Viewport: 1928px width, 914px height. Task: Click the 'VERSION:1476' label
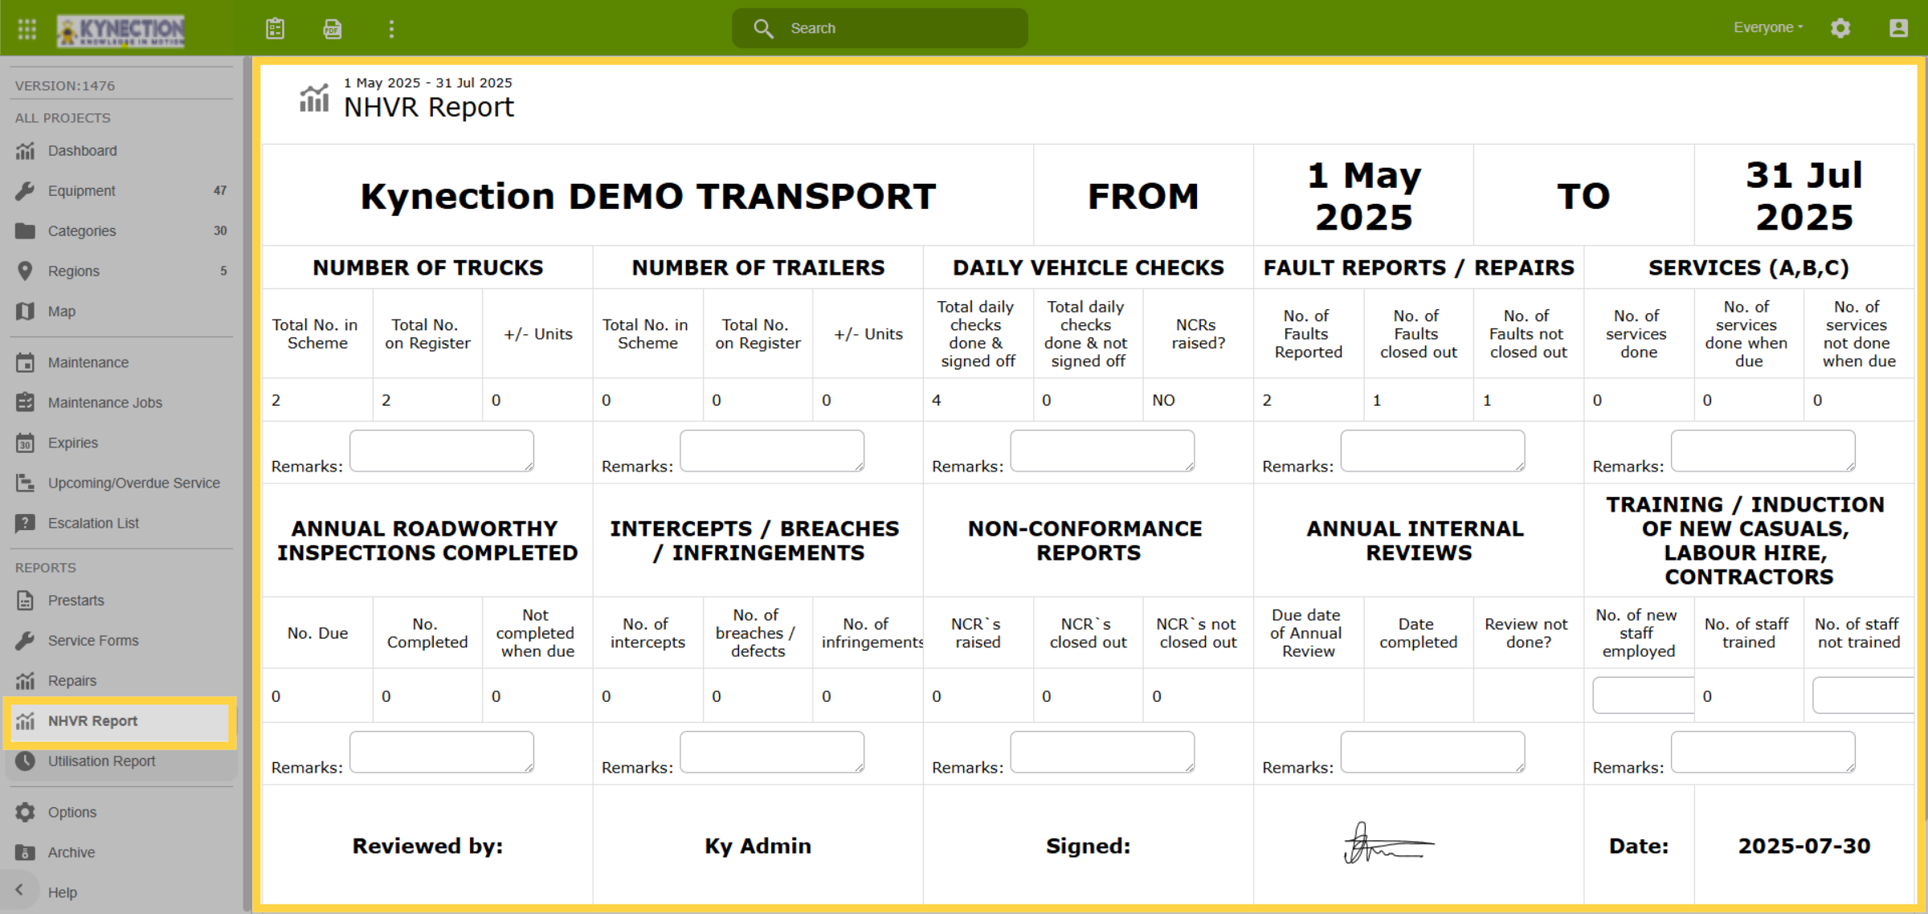pos(65,85)
